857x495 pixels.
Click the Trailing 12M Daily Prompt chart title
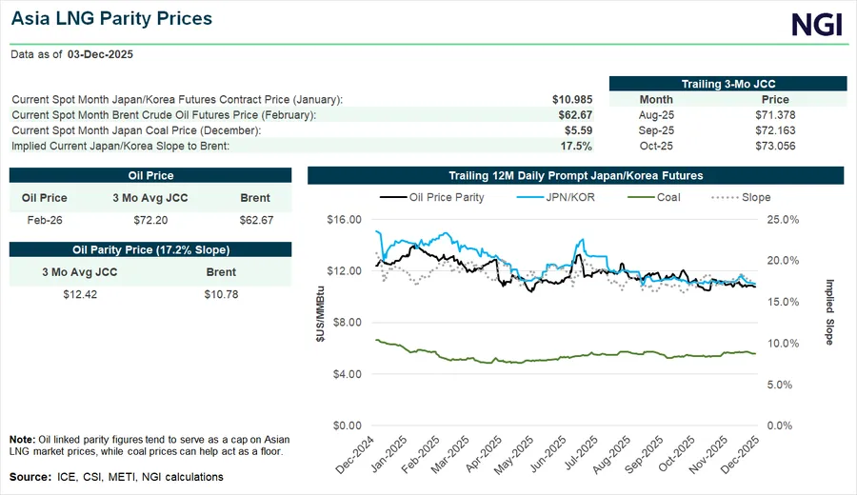575,175
